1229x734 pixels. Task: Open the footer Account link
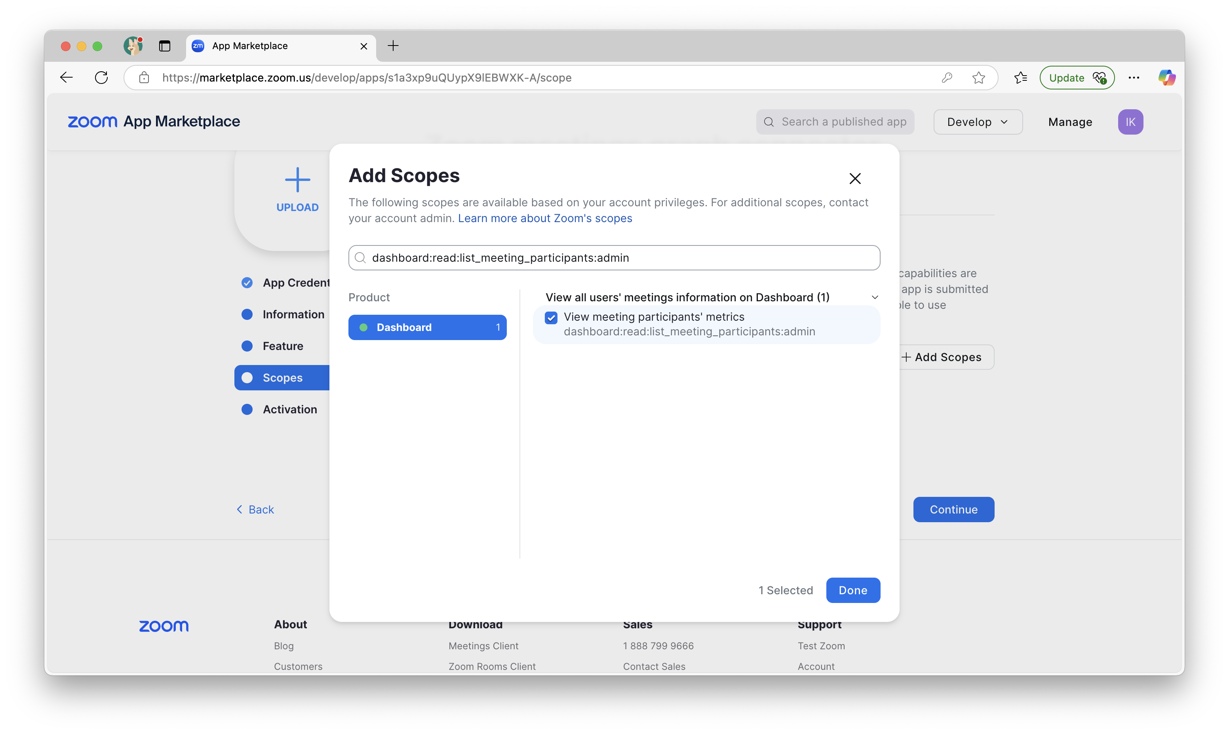(x=816, y=666)
